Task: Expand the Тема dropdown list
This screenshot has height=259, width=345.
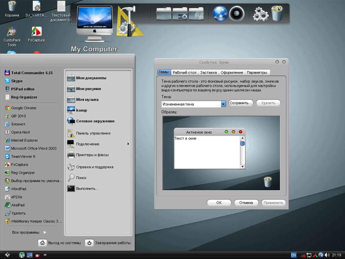Action: 223,104
